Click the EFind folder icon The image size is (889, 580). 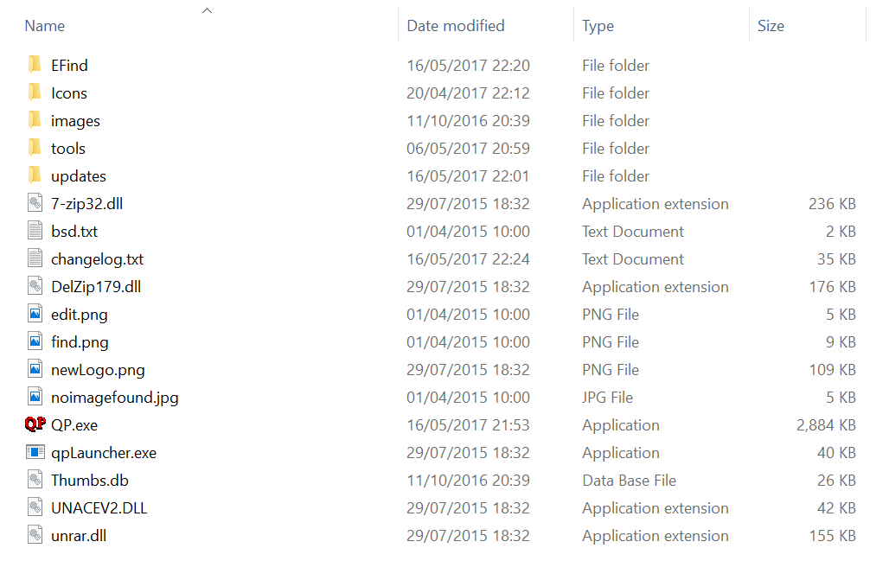(x=35, y=65)
